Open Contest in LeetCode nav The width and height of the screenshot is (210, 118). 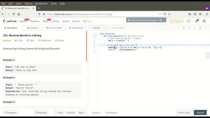click(x=55, y=21)
